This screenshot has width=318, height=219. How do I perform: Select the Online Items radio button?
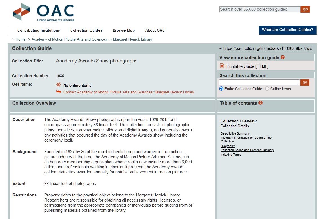pos(267,89)
